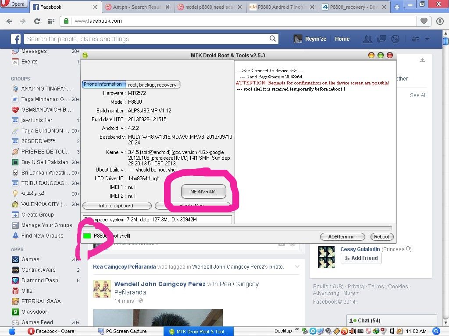The image size is (449, 336).
Task: Click the privacy shortcuts lock icon
Action: (x=415, y=39)
